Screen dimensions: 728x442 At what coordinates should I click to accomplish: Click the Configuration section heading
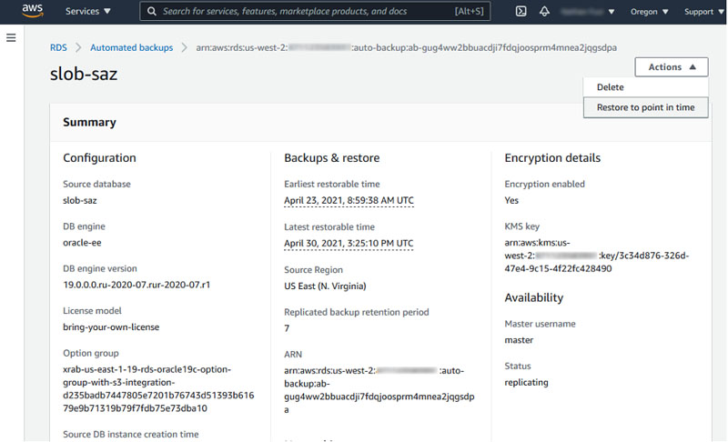pos(99,157)
